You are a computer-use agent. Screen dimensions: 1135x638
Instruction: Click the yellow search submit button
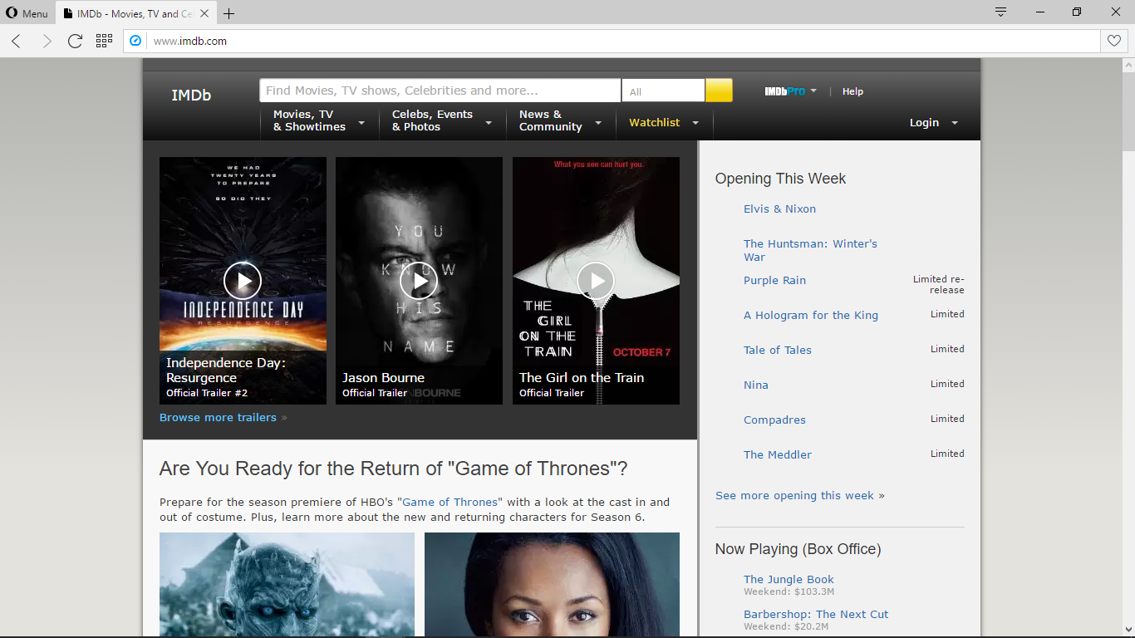coord(719,91)
